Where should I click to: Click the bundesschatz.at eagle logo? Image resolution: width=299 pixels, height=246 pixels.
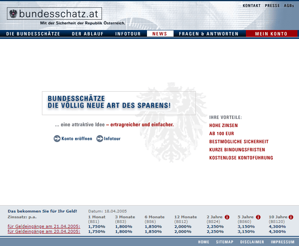13,14
